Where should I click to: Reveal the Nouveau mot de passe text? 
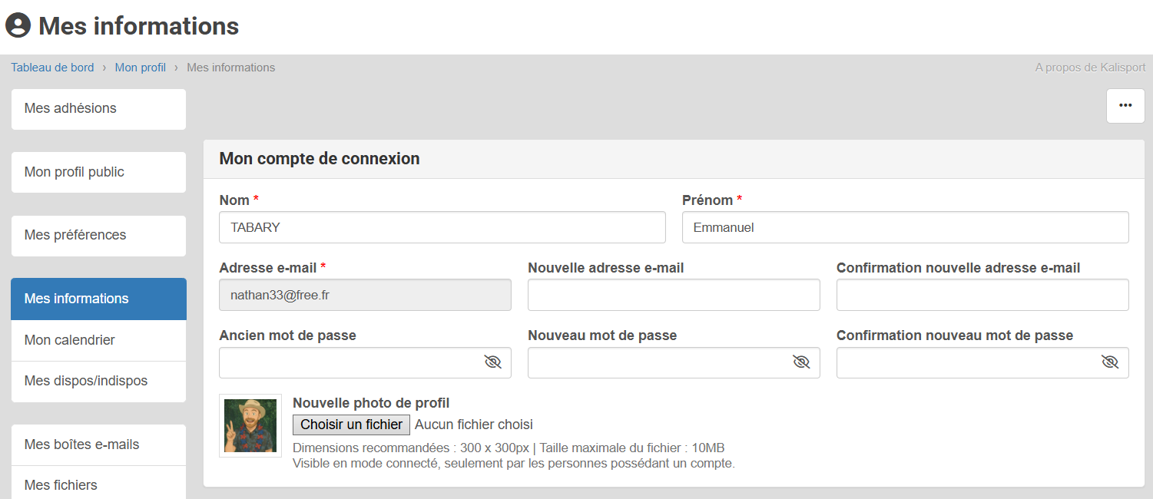(x=801, y=362)
